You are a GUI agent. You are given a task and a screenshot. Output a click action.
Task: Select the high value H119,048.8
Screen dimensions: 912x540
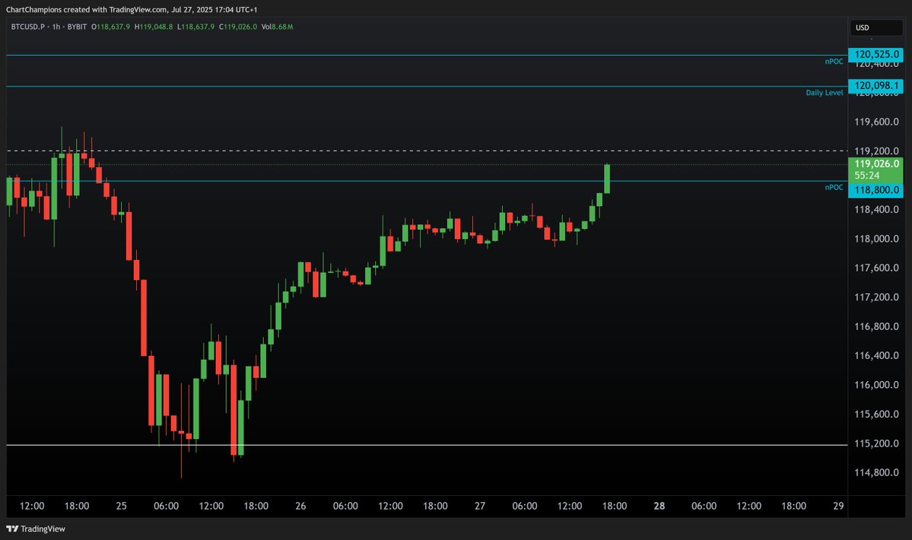click(x=154, y=27)
